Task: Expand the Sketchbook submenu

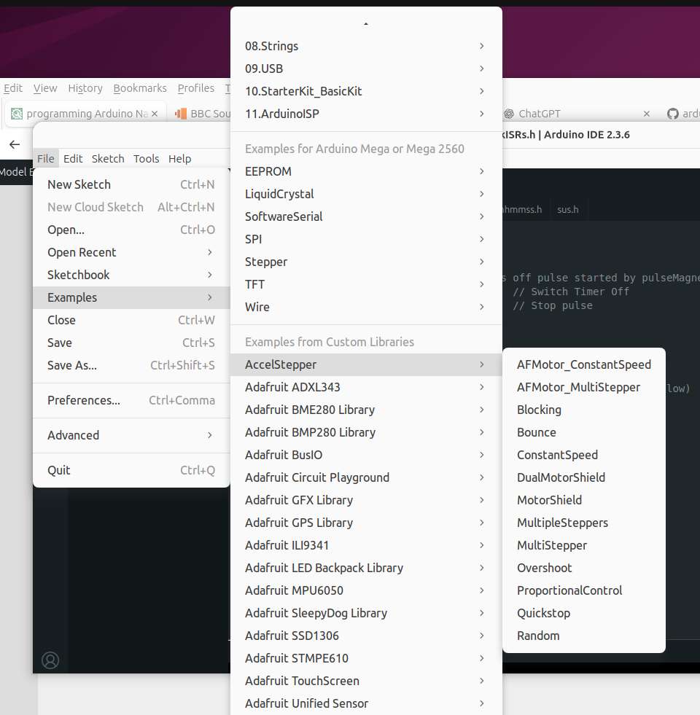Action: coord(131,275)
